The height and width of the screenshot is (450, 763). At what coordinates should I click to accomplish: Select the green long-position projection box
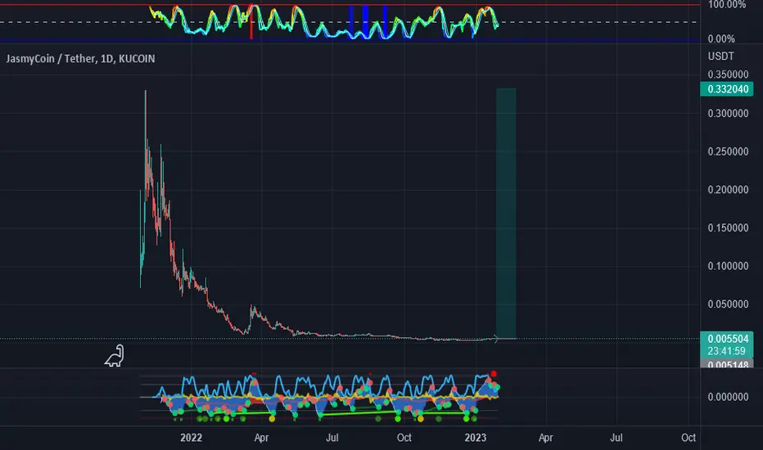[506, 213]
